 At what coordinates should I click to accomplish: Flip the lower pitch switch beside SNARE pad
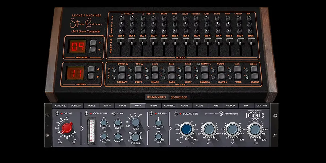(147, 77)
